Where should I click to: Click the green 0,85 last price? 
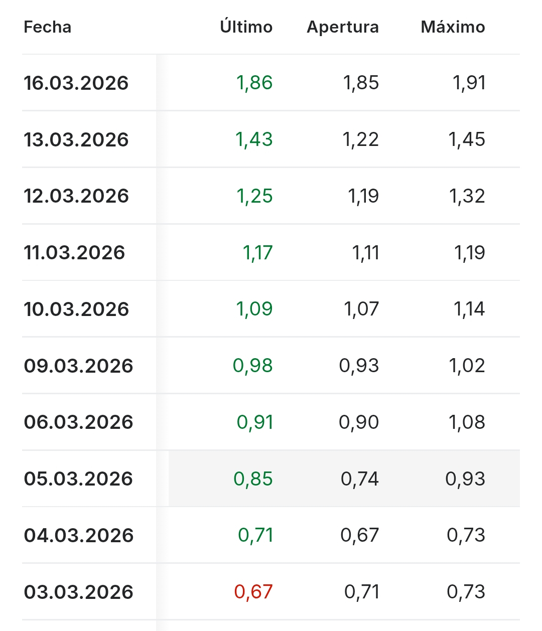click(253, 479)
